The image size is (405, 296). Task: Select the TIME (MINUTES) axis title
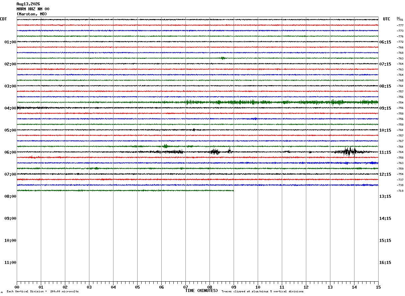[x=201, y=291]
